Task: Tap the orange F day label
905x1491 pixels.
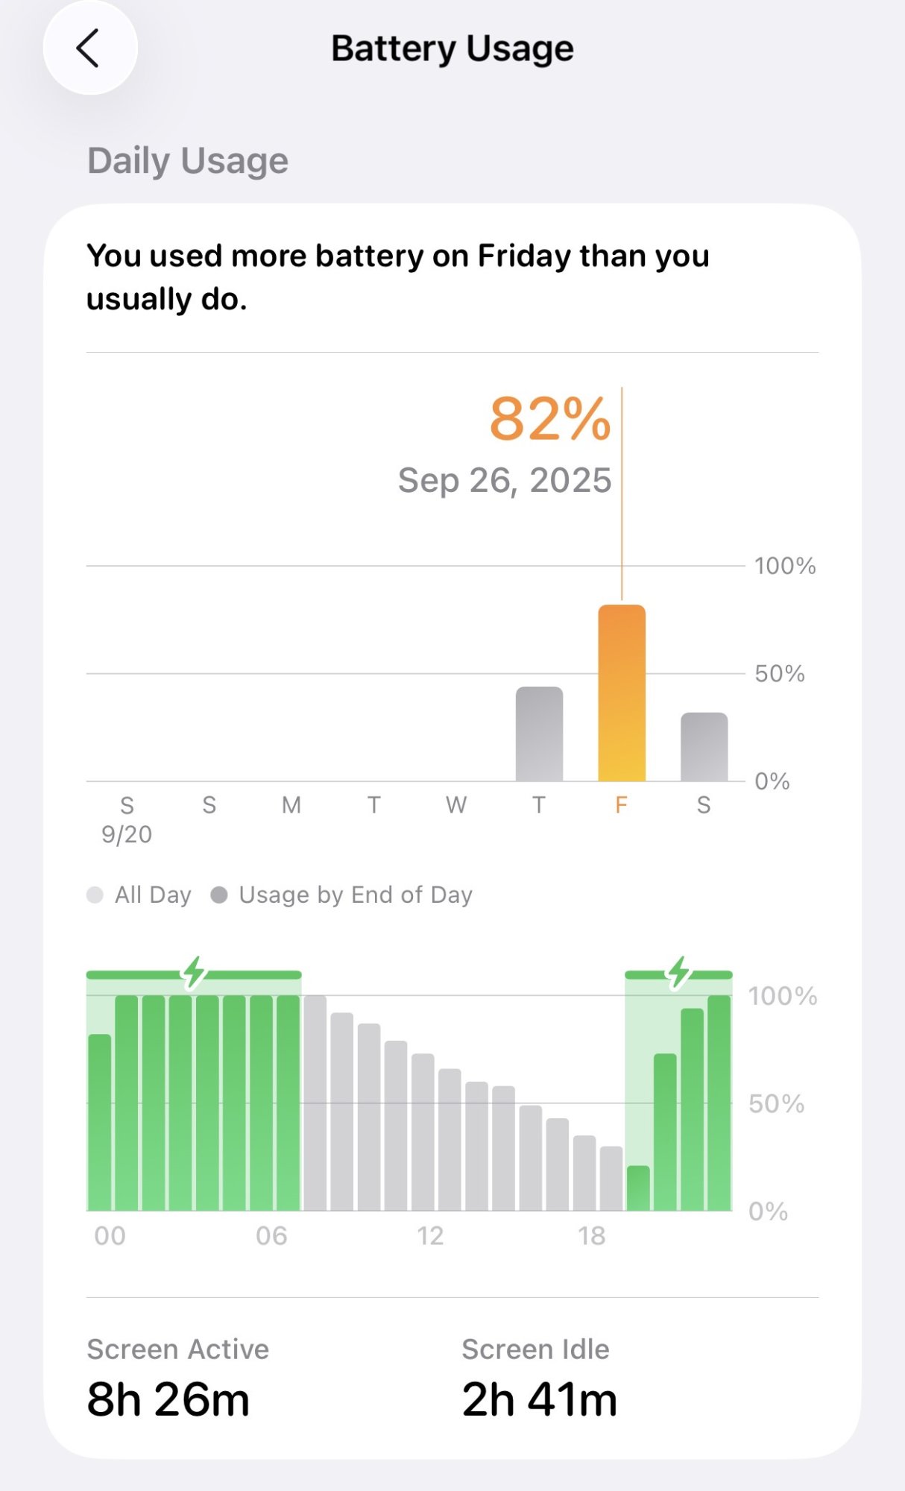Action: [621, 805]
